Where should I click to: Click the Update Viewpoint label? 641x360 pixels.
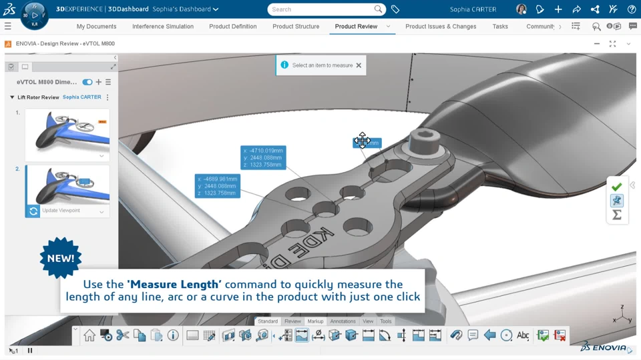61,211
